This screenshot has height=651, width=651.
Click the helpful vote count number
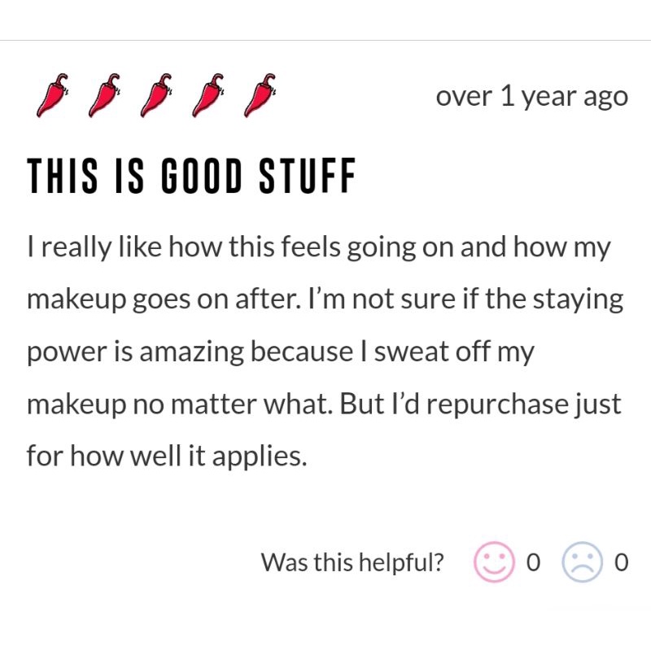534,562
